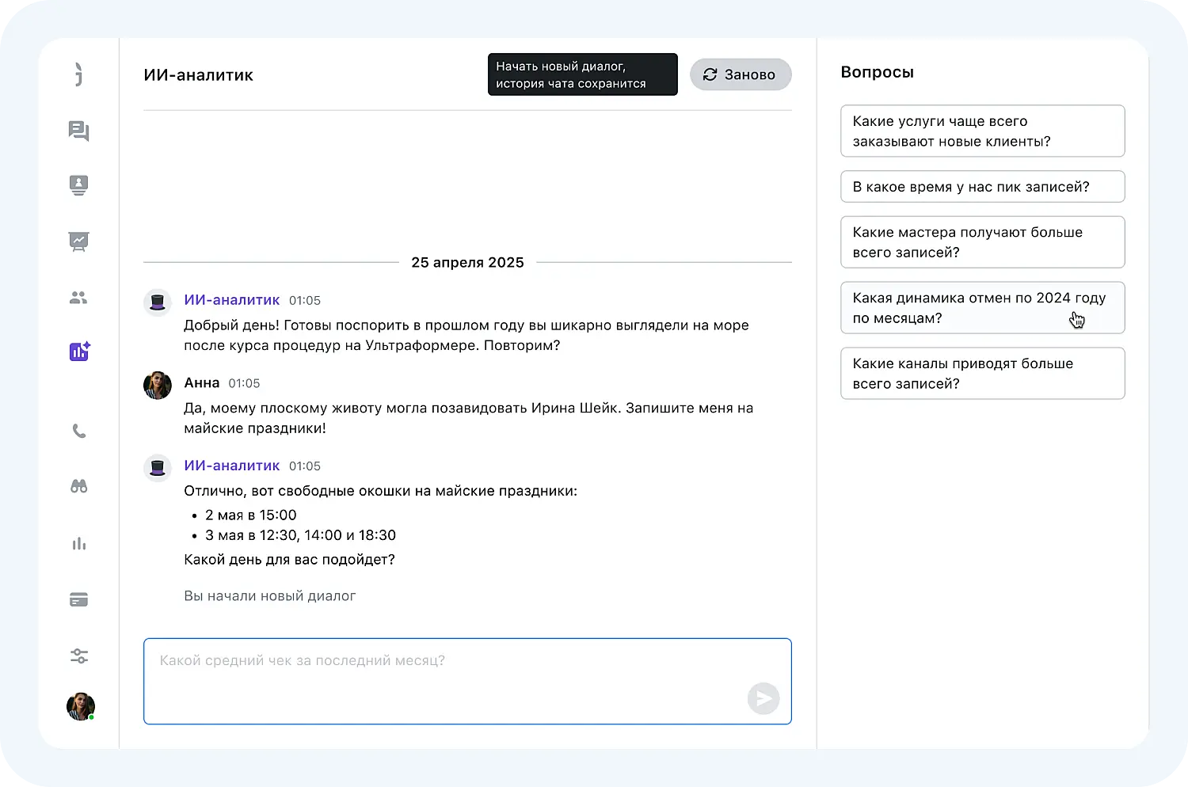Select question about services new clients order

[982, 131]
